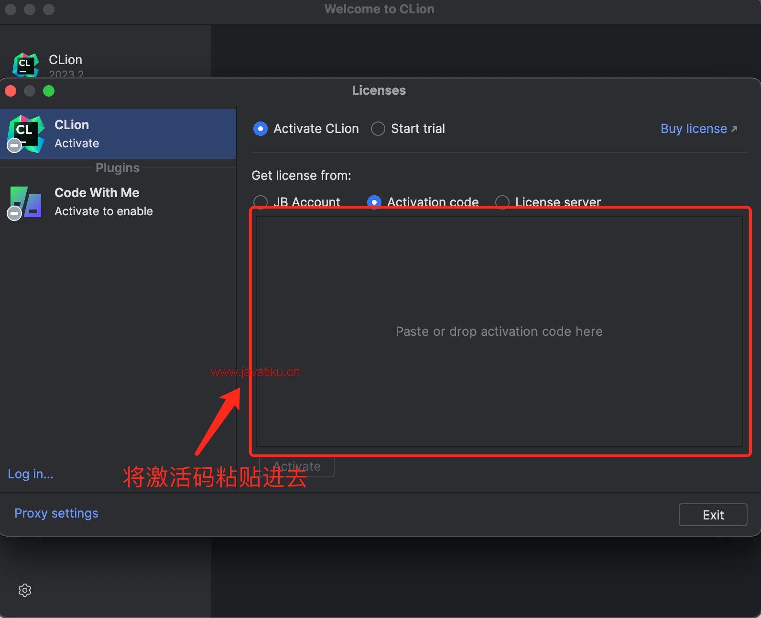This screenshot has width=761, height=618.
Task: Click the Plugins section header label
Action: [x=118, y=168]
